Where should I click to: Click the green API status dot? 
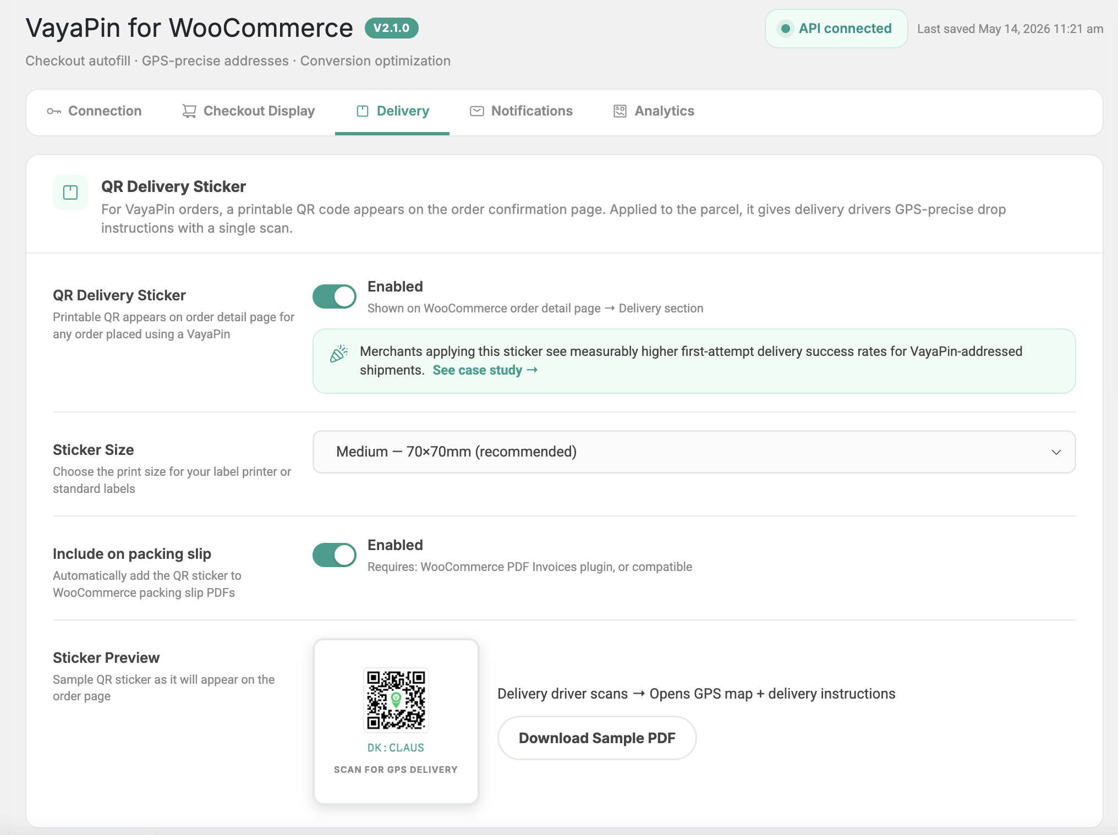786,29
